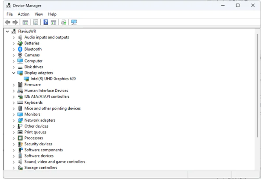Screen dimensions: 262x180
Task: Collapse the Display adapters category
Action: 13,73
